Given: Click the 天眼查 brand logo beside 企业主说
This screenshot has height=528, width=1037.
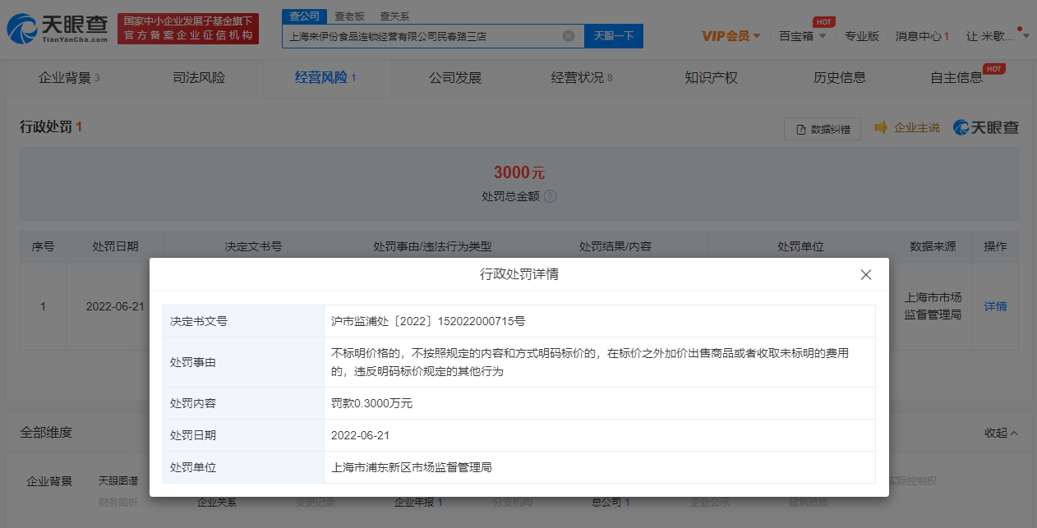Looking at the screenshot, I should tap(986, 128).
